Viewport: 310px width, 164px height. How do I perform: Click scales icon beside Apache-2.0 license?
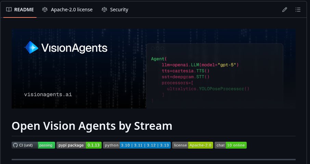[45, 10]
